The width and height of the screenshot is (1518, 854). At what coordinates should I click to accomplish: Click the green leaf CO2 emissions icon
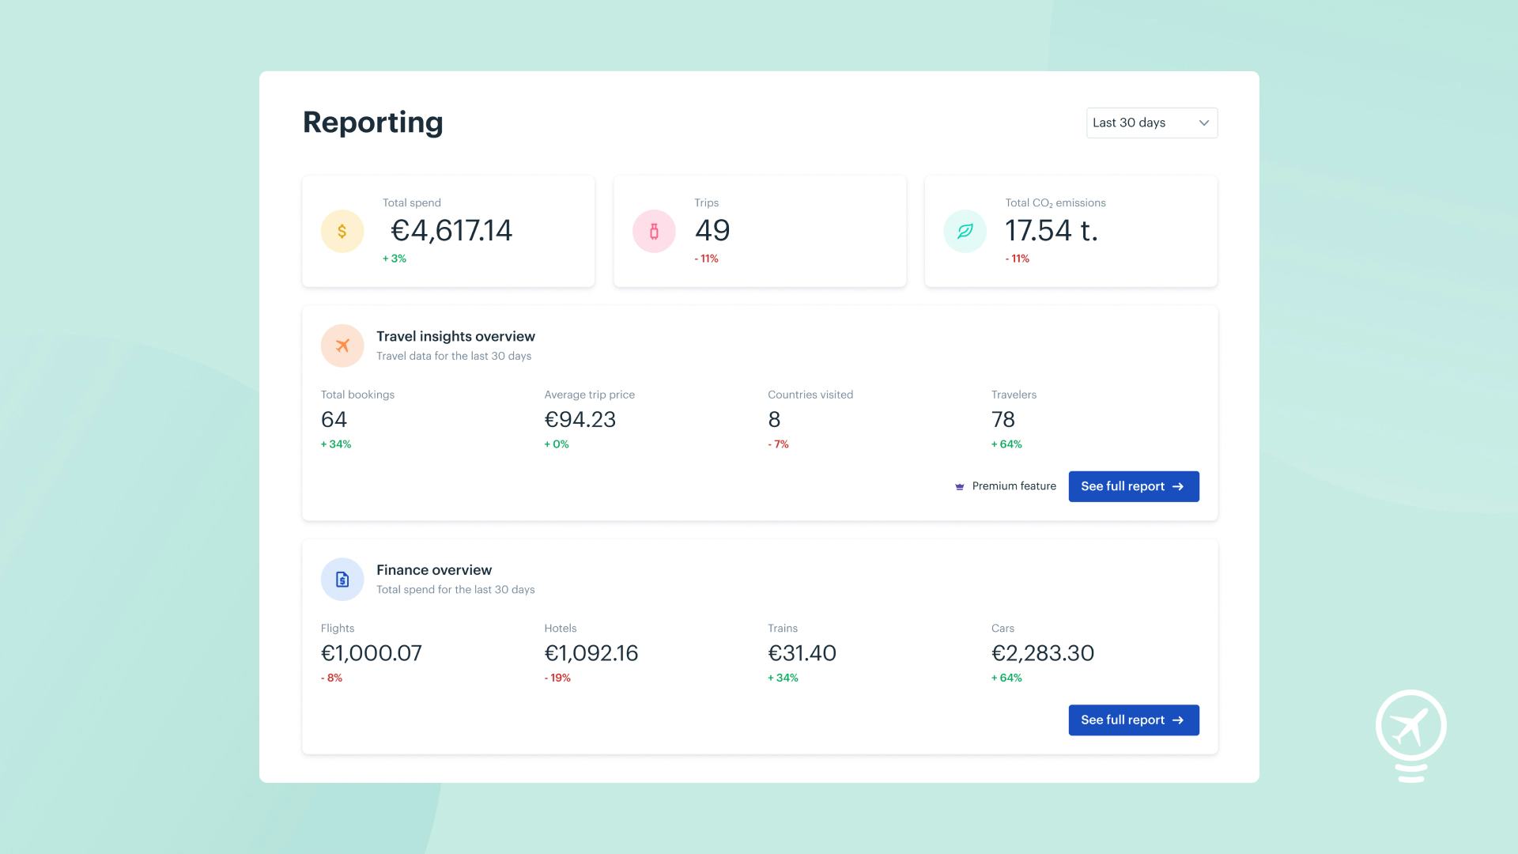point(965,231)
